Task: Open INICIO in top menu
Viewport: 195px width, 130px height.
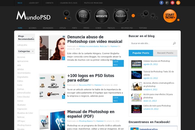Action: coord(20,3)
